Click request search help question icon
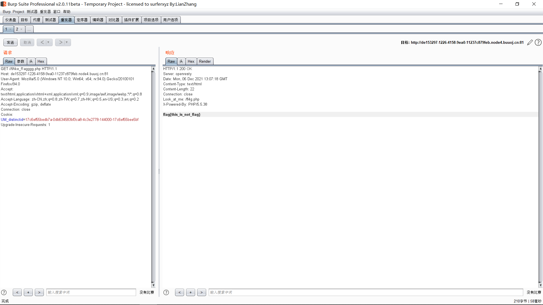This screenshot has width=543, height=305. pos(4,293)
